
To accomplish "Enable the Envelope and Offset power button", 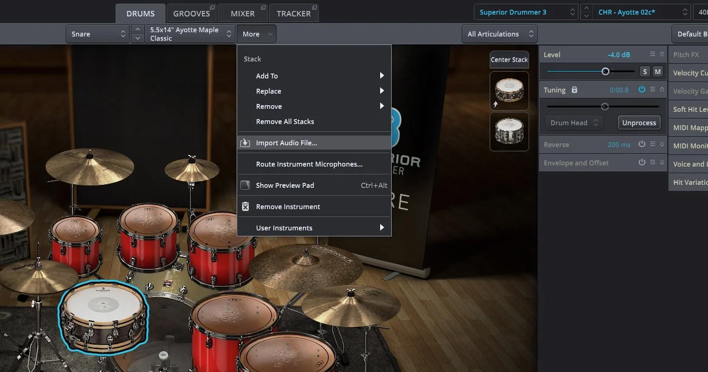I will pyautogui.click(x=642, y=162).
